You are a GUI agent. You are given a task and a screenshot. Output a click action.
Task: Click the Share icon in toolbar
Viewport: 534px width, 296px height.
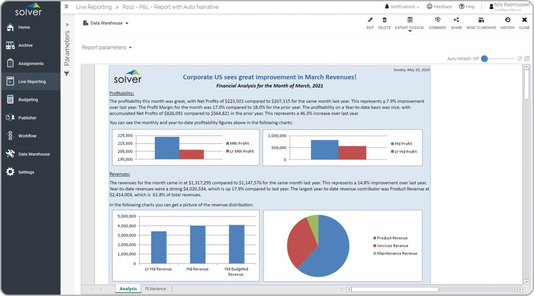(x=456, y=20)
